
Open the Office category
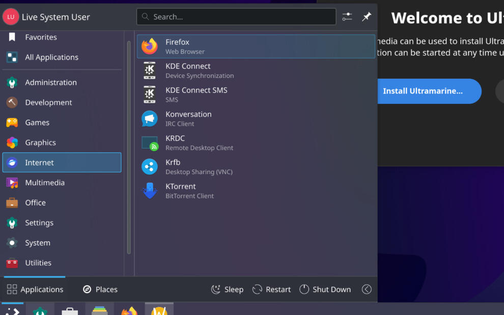[62, 203]
